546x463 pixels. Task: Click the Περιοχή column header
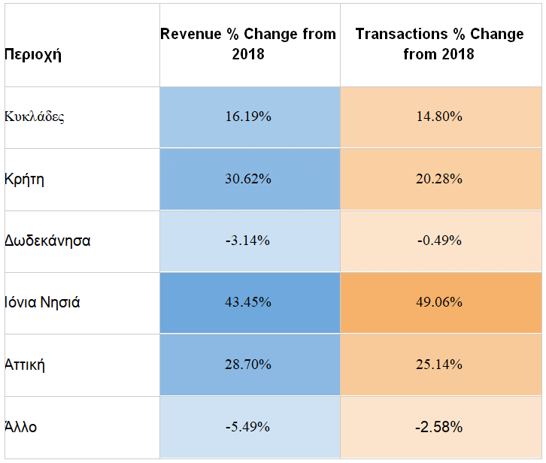click(33, 54)
